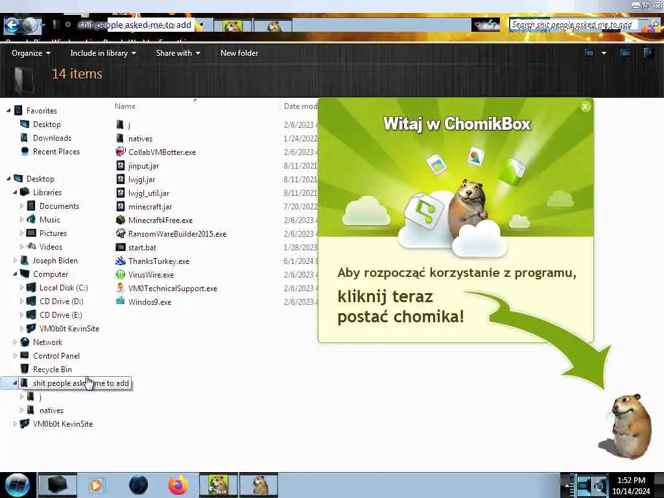Click the CollabVMBotter.exe file icon

click(120, 152)
